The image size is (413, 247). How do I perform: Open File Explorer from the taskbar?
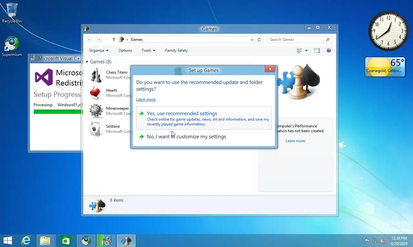pos(45,241)
